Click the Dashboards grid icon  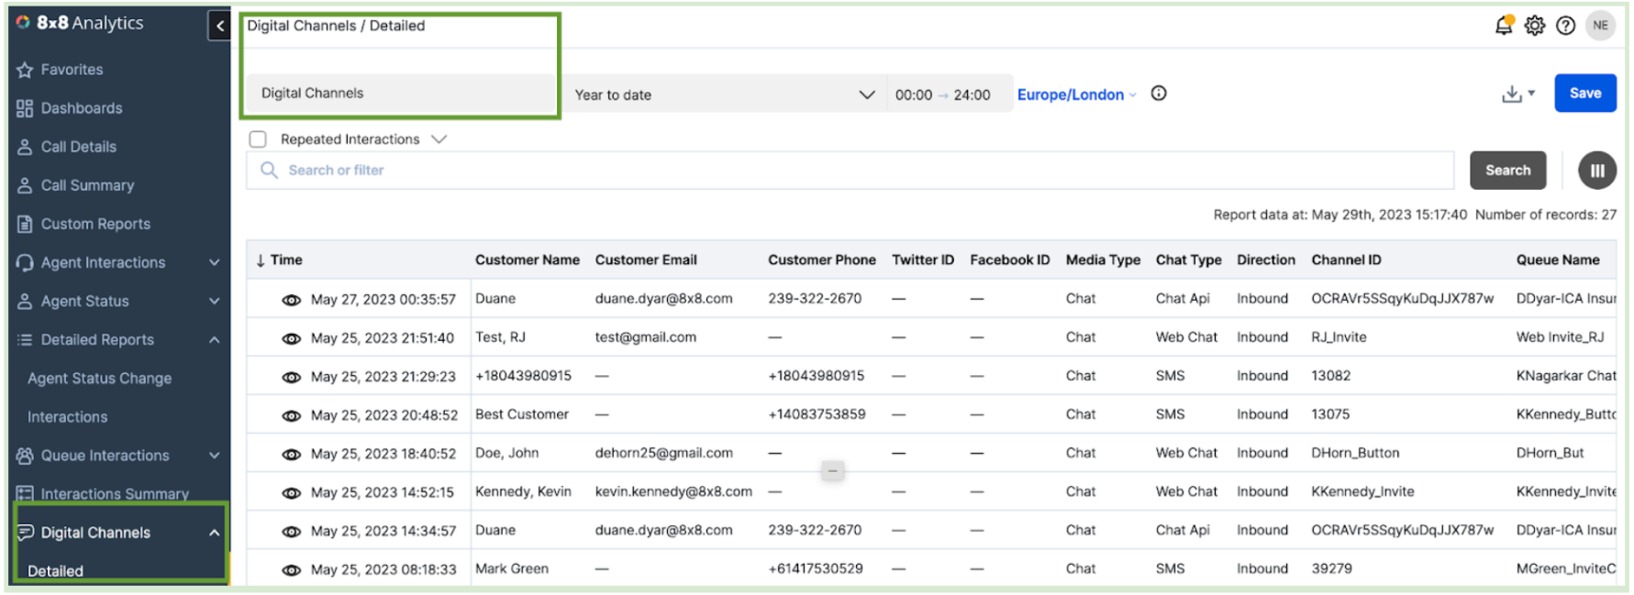point(25,108)
